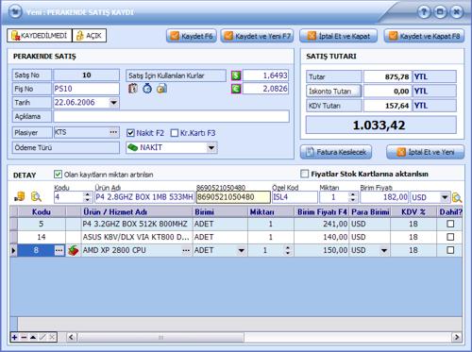Check Dahil? box for P4 3.2GHZ row
Image resolution: width=472 pixels, height=352 pixels.
point(450,224)
